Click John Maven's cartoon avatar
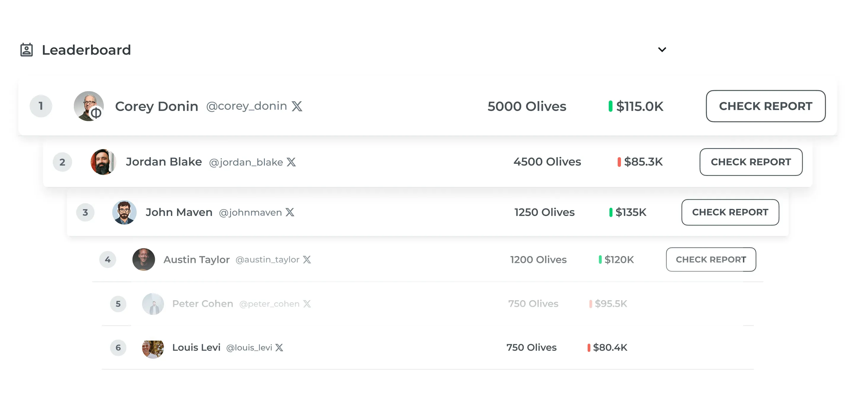The width and height of the screenshot is (854, 413). pos(124,212)
